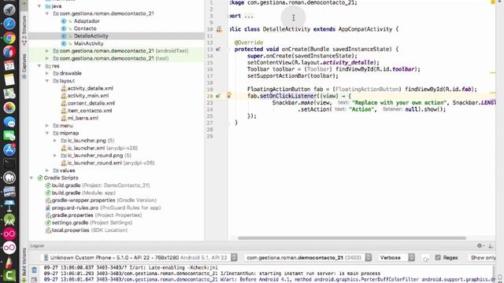Open the Maps app in dock
This screenshot has width=504, height=283.
pyautogui.click(x=9, y=94)
